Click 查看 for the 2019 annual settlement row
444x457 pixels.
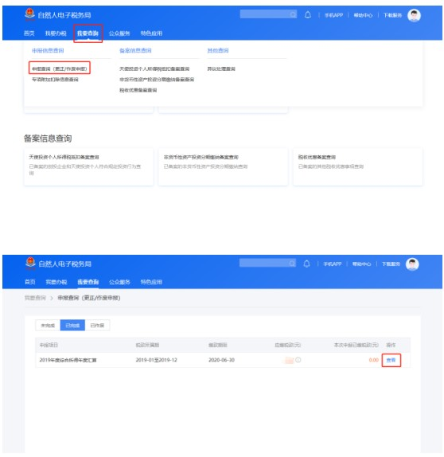click(391, 360)
